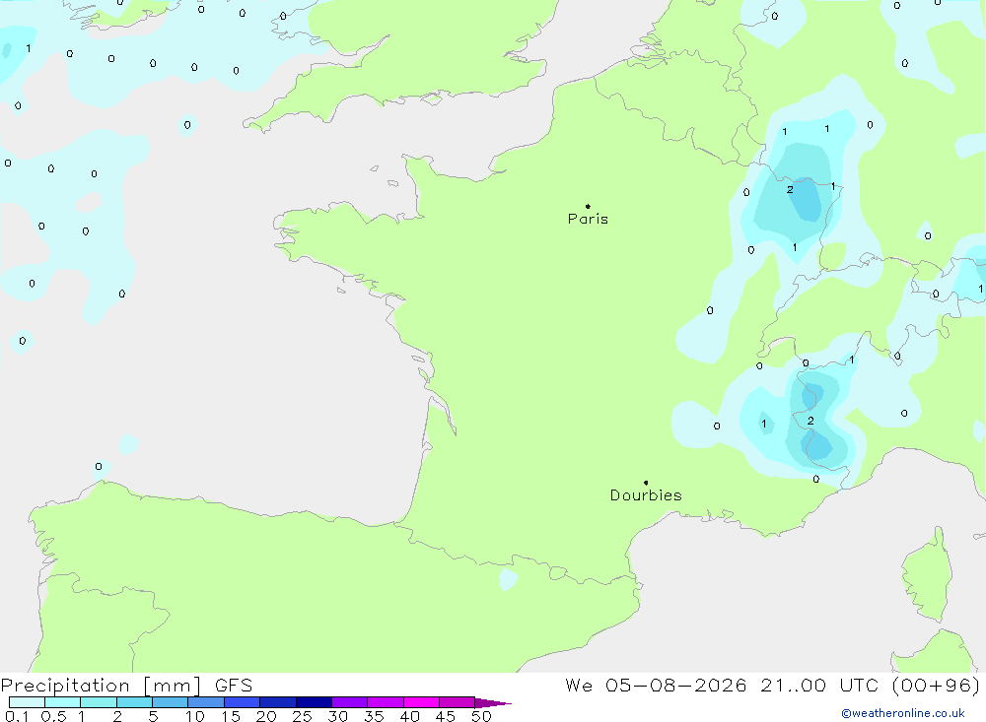Click the 'GFS' model label

[x=234, y=686]
